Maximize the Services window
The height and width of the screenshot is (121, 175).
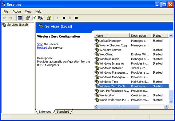coord(164,5)
